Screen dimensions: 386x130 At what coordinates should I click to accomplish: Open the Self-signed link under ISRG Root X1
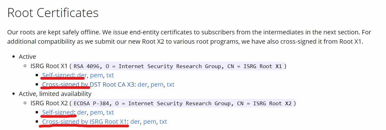[58, 75]
